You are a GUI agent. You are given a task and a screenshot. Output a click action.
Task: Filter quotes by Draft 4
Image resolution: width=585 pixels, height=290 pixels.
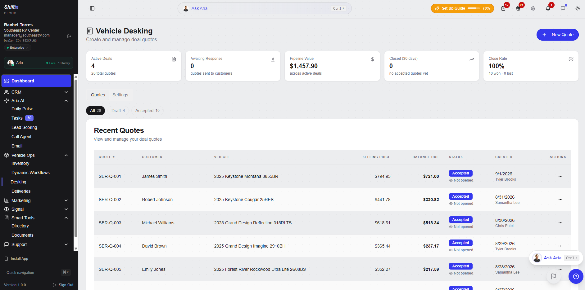click(118, 111)
